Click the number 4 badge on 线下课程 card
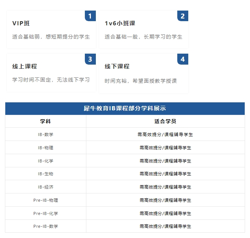Viewport: 250px width, 238px height. coord(183,59)
